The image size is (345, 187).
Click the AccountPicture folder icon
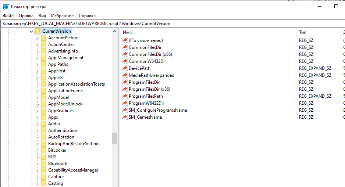tap(43, 38)
